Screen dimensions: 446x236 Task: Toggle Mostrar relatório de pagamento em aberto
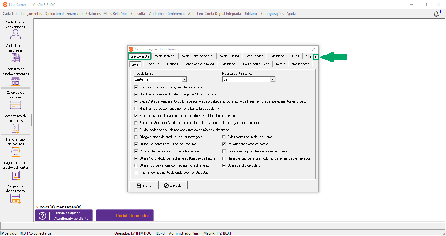[x=136, y=116]
